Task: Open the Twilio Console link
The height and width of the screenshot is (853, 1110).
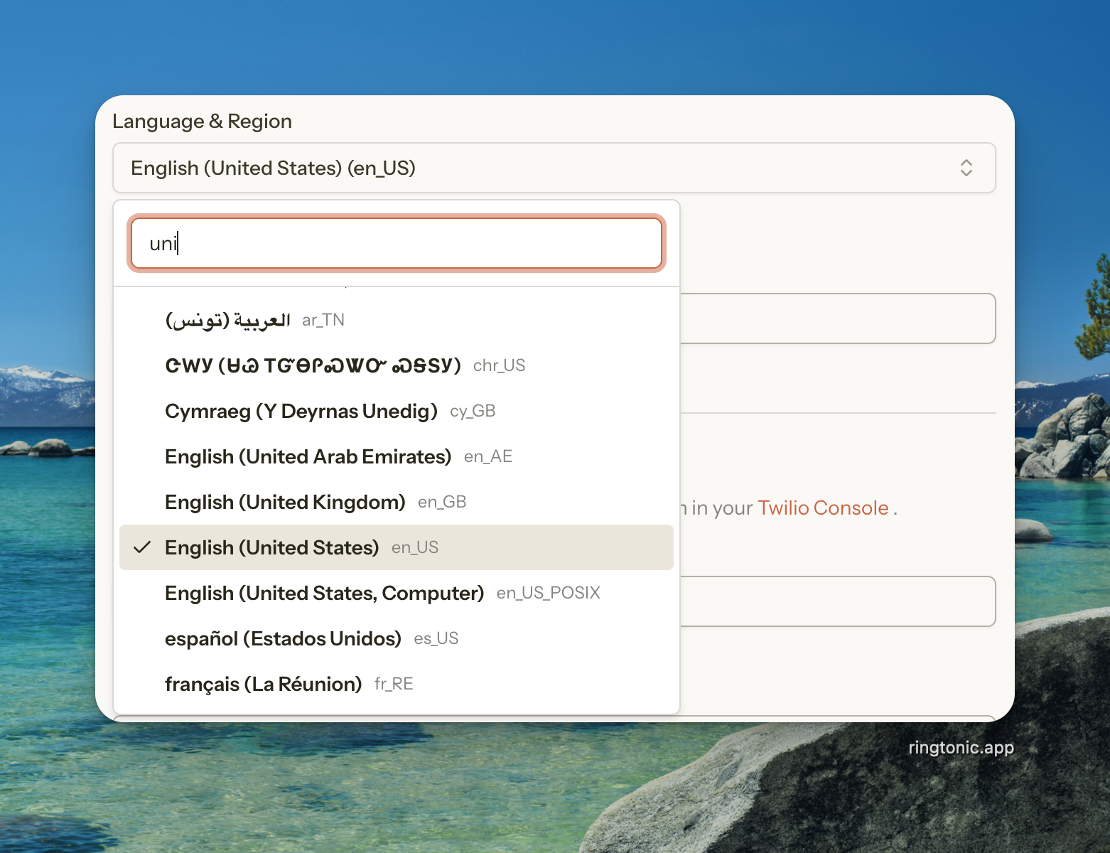Action: coord(823,508)
